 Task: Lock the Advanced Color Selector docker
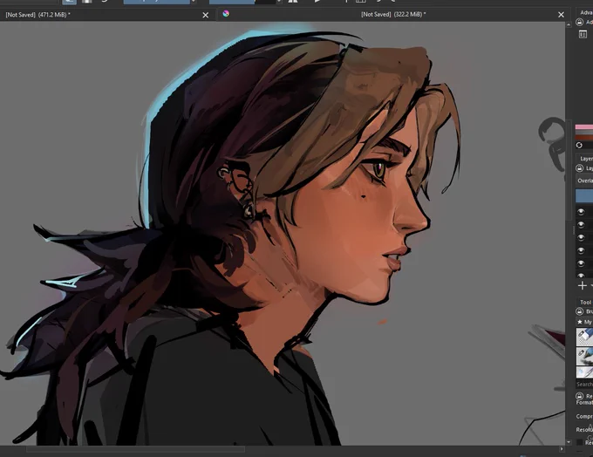point(579,23)
